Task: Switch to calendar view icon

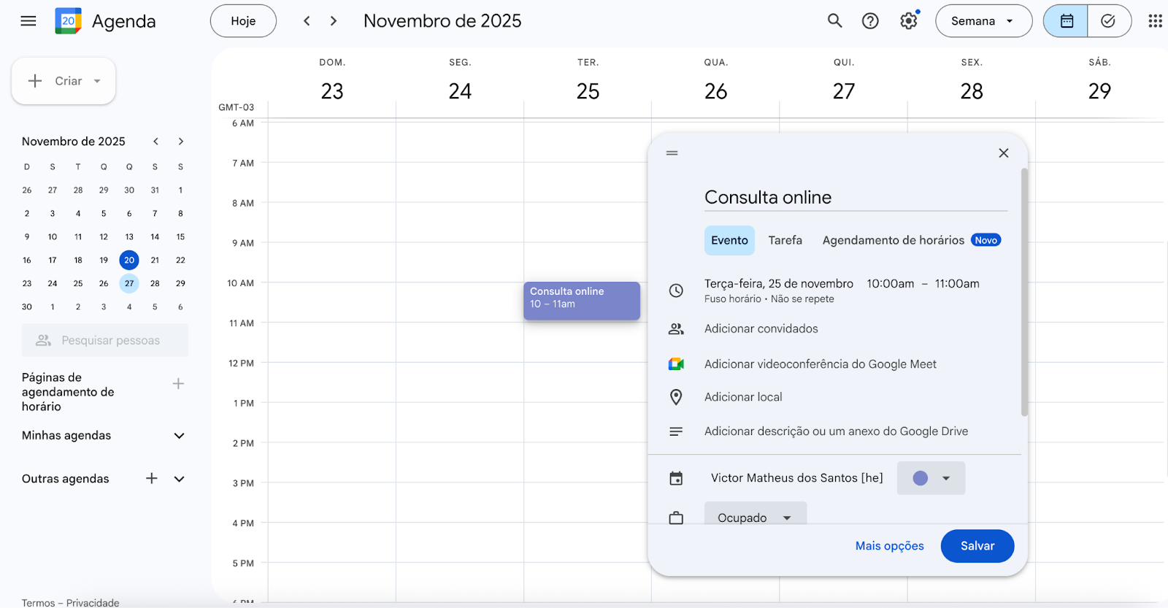Action: coord(1066,21)
